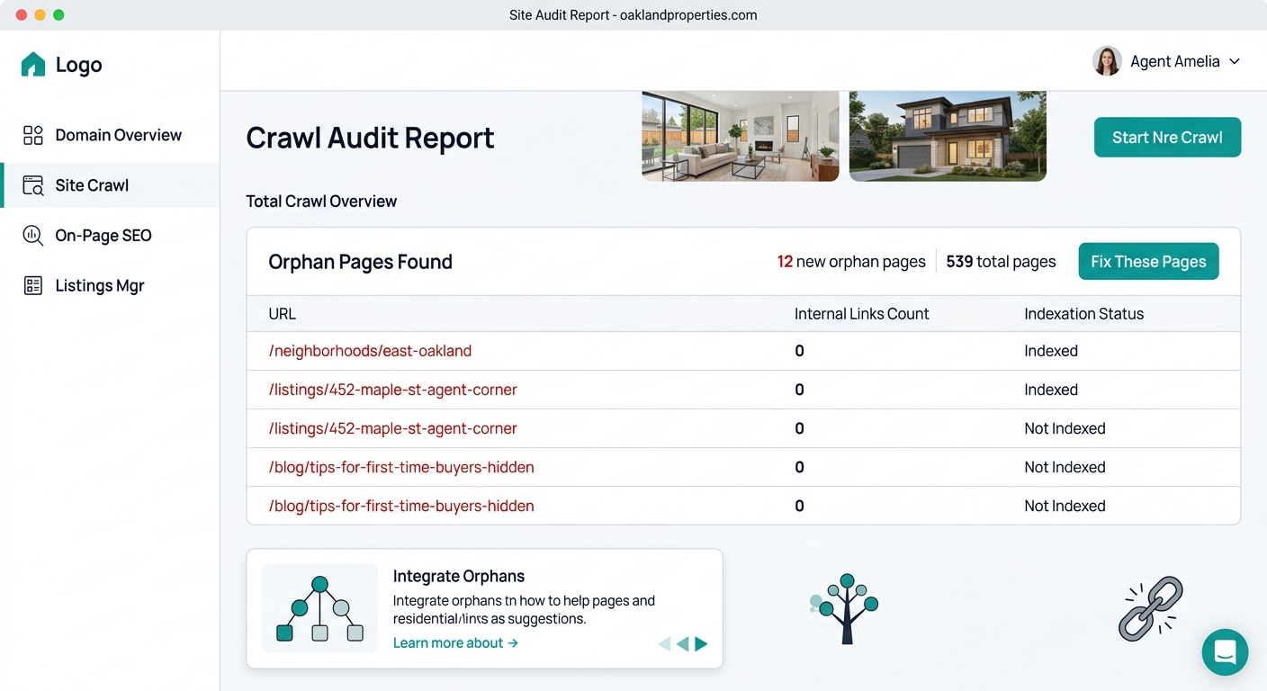This screenshot has height=691, width=1267.
Task: Click Fix These Pages button
Action: [x=1148, y=262]
